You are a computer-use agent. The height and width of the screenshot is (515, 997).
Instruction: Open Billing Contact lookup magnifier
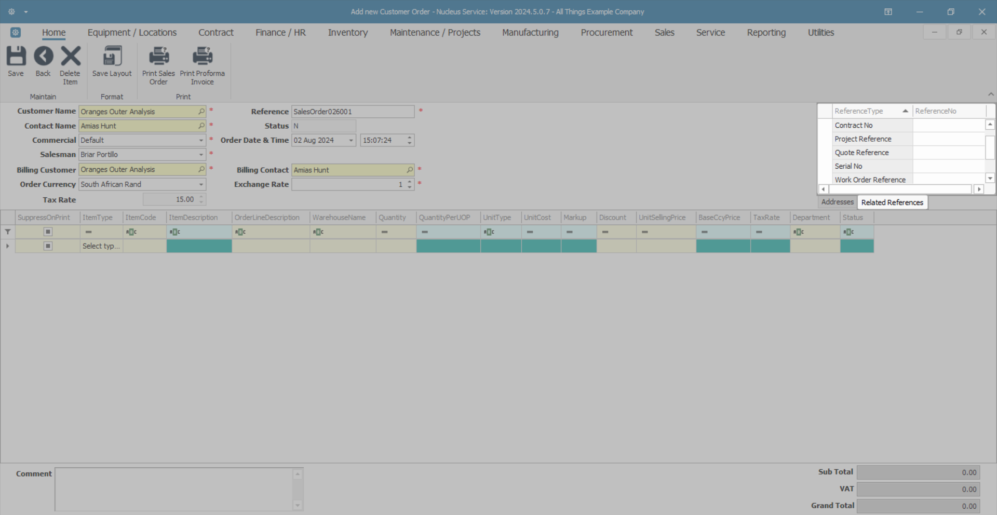pyautogui.click(x=410, y=170)
